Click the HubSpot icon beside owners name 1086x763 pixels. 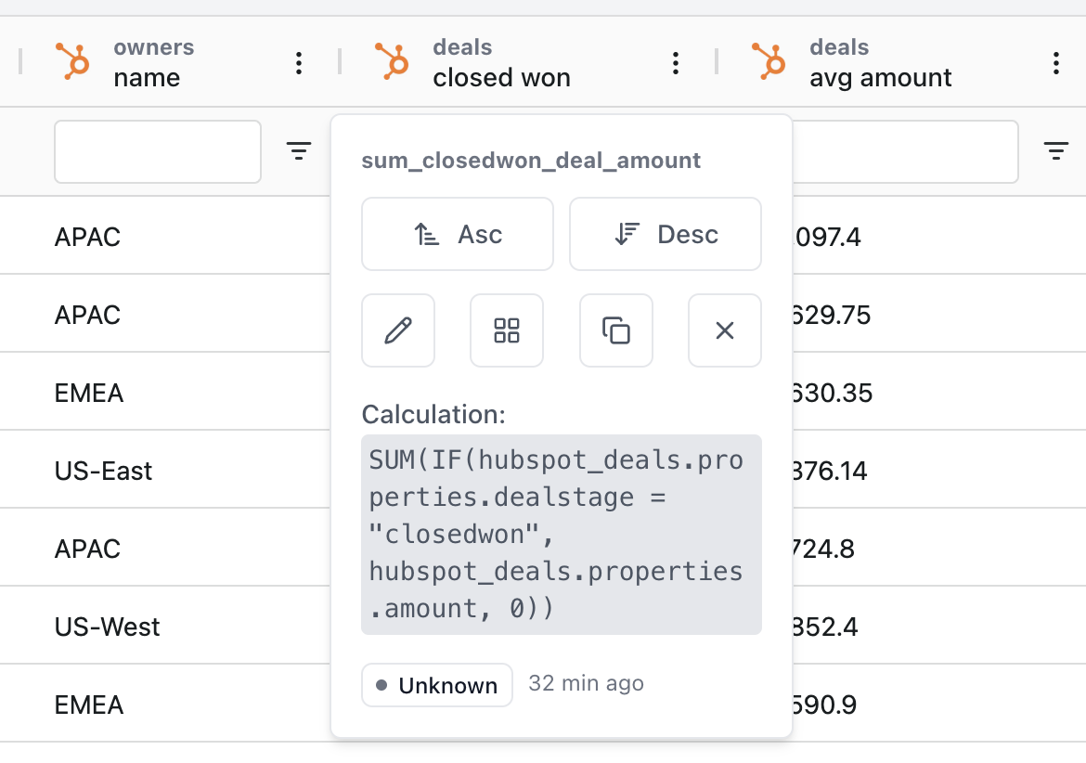coord(73,62)
